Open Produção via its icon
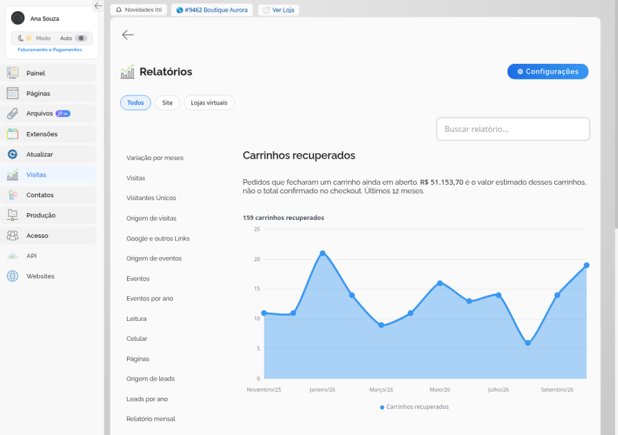618x435 pixels. 12,215
